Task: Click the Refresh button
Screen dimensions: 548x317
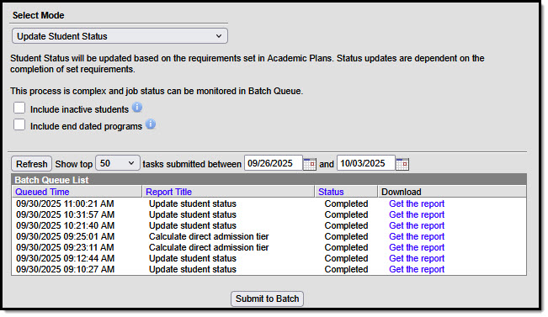Action: click(x=32, y=164)
